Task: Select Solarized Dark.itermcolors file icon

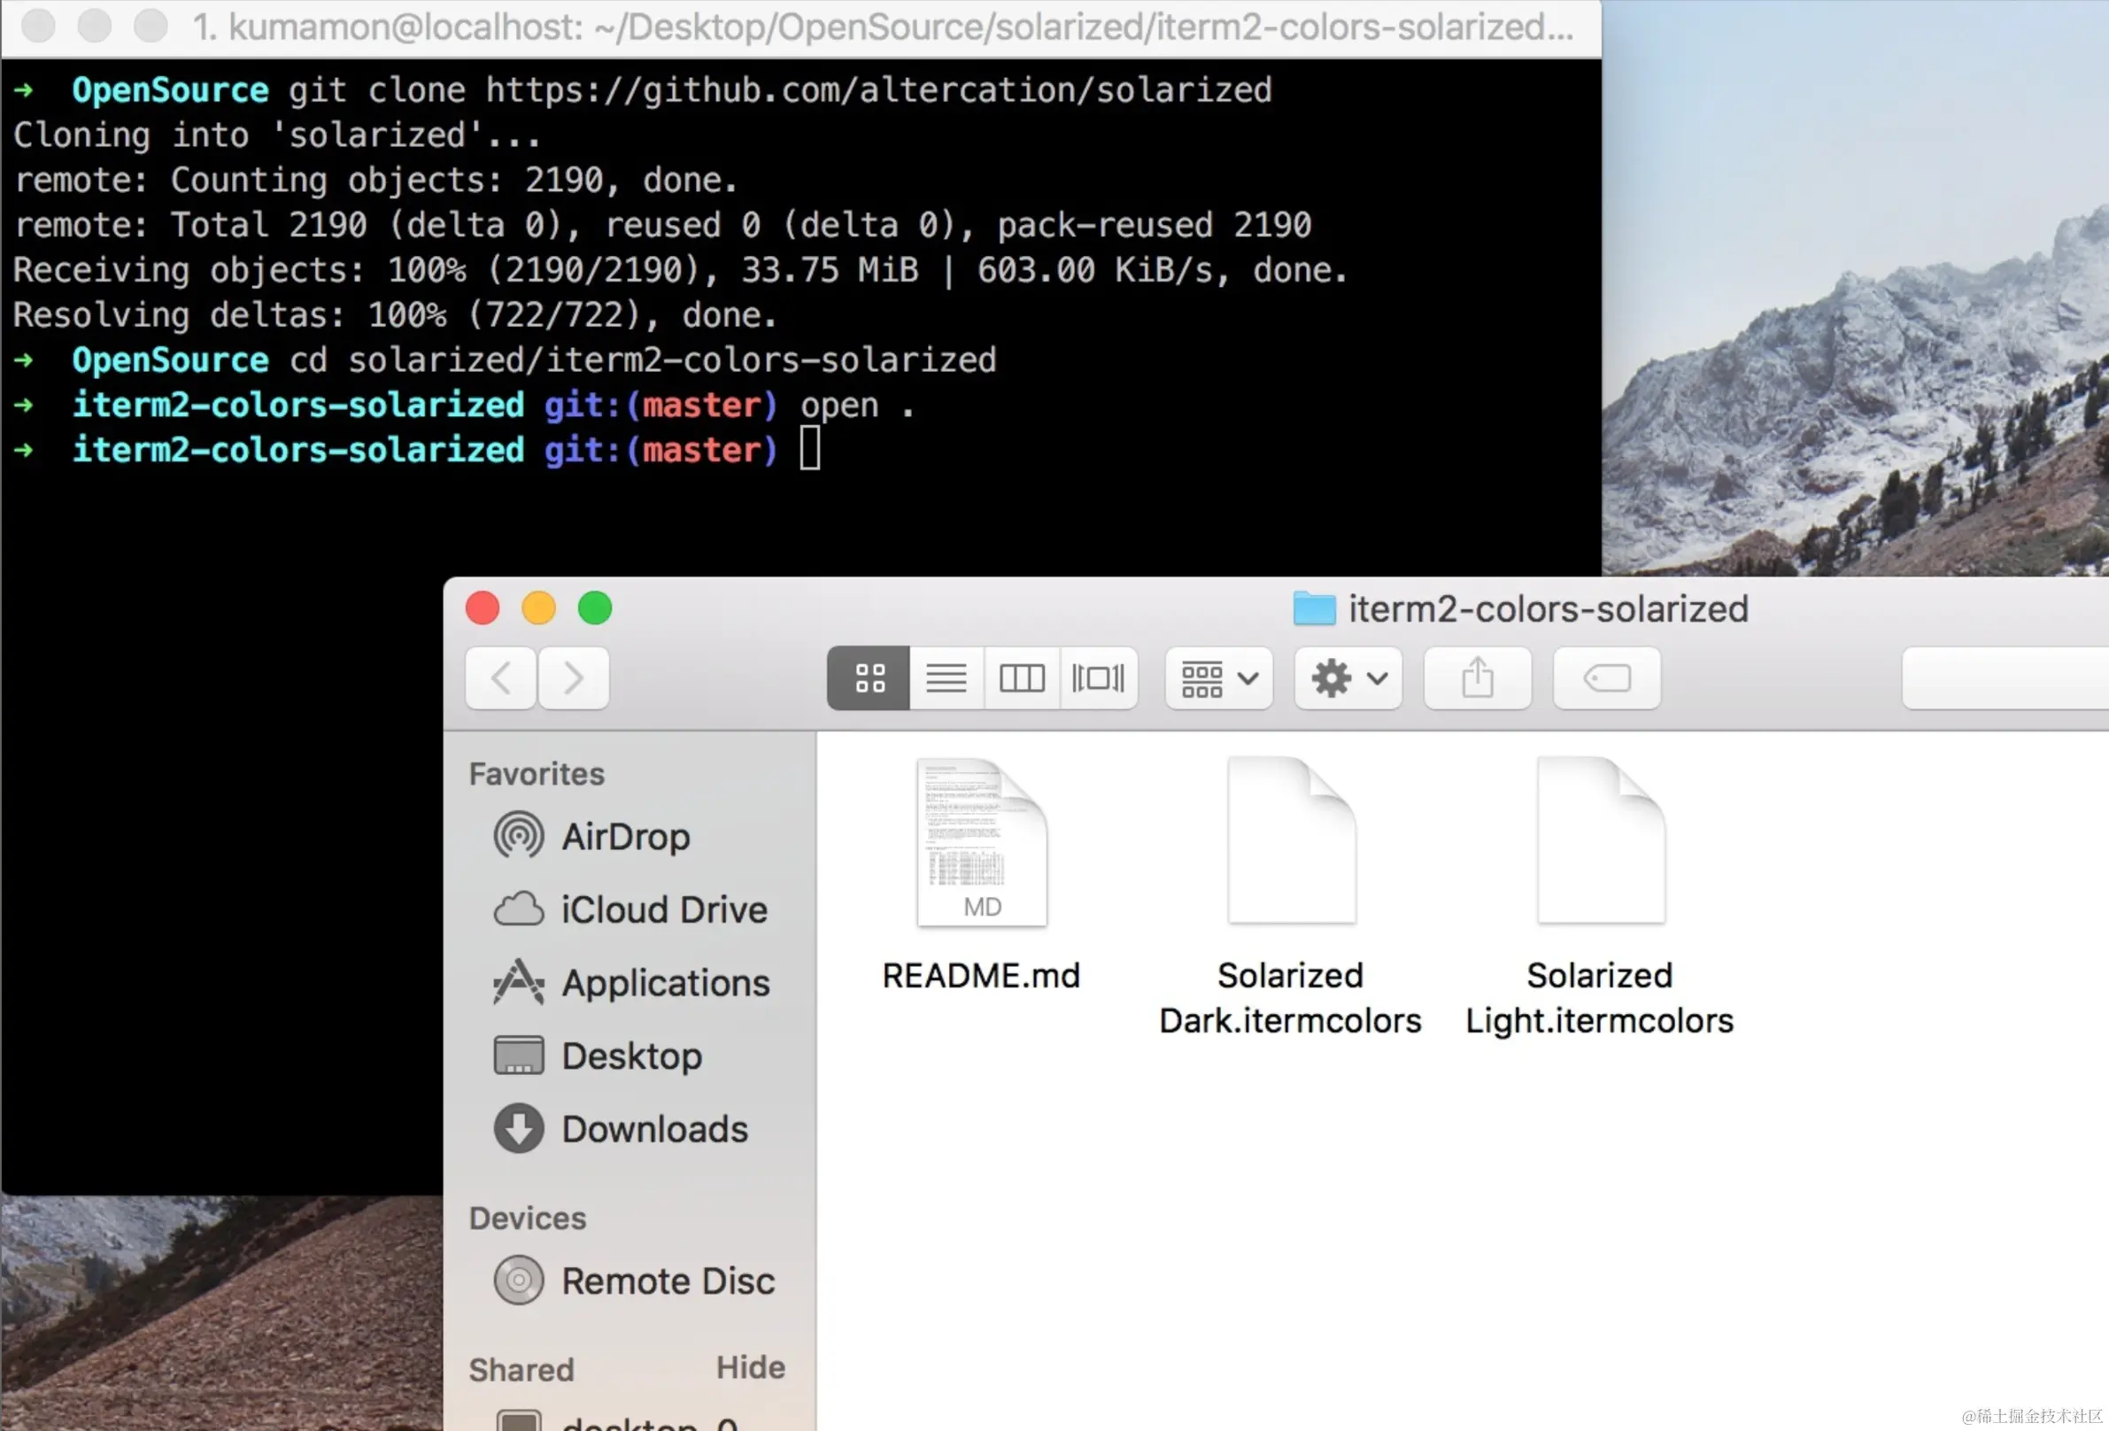Action: [1292, 840]
